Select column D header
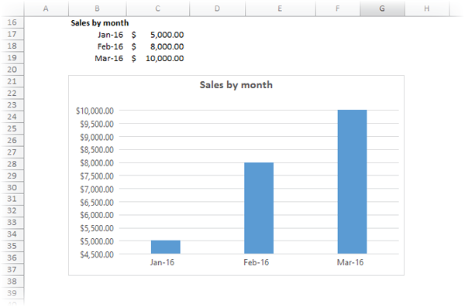 pyautogui.click(x=217, y=9)
